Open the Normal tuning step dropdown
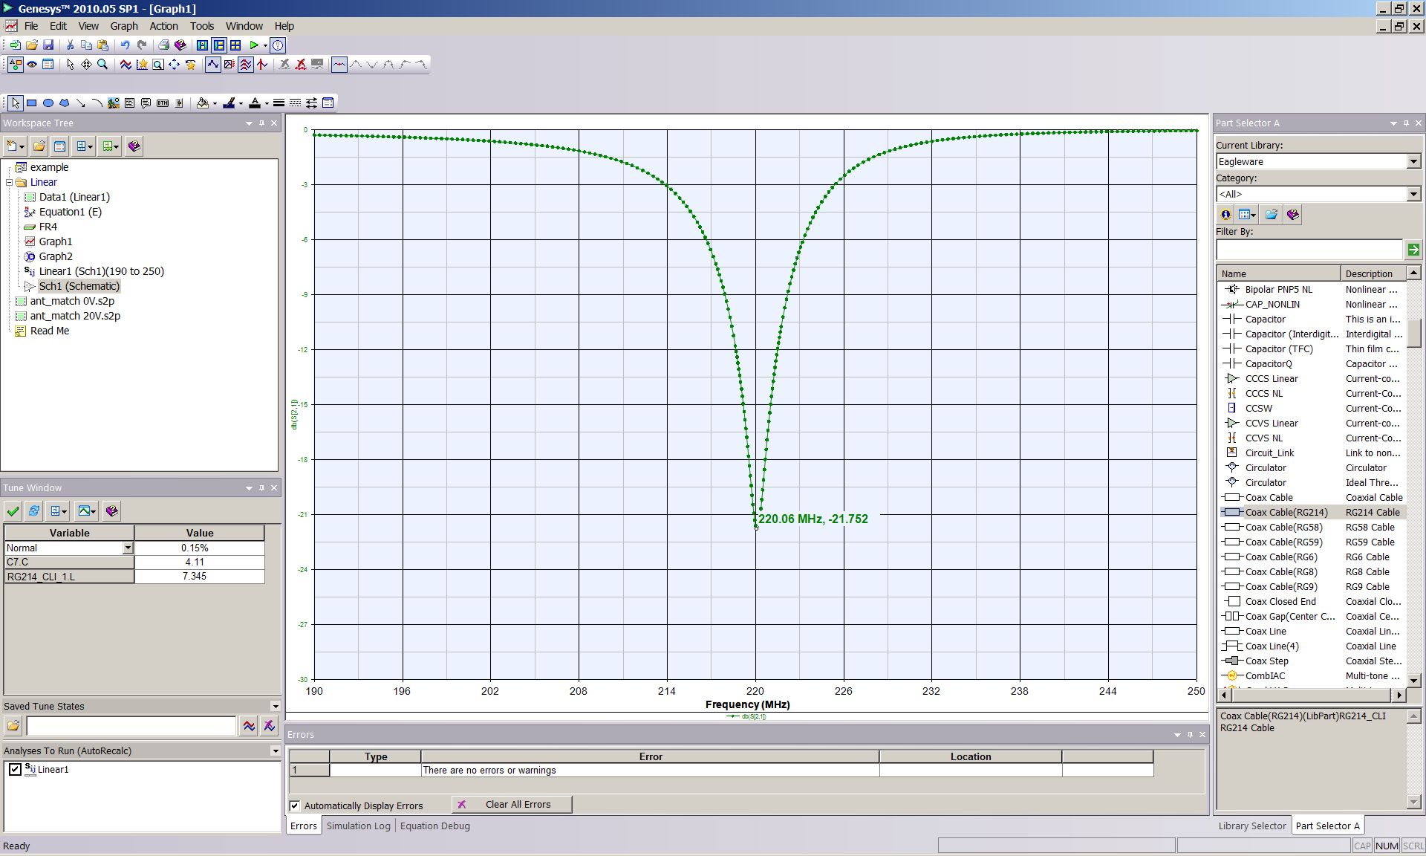The height and width of the screenshot is (856, 1426). [128, 548]
